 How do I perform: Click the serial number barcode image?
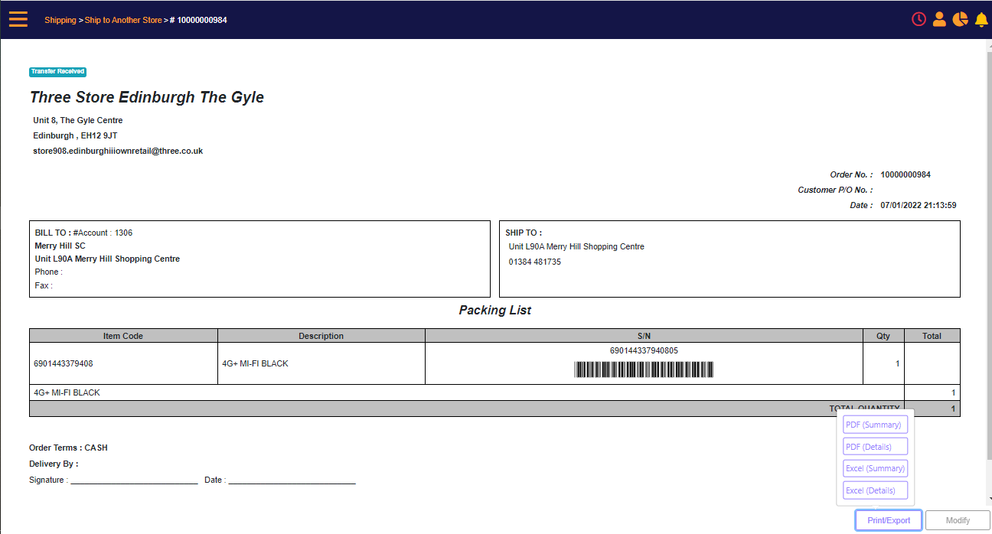[644, 370]
